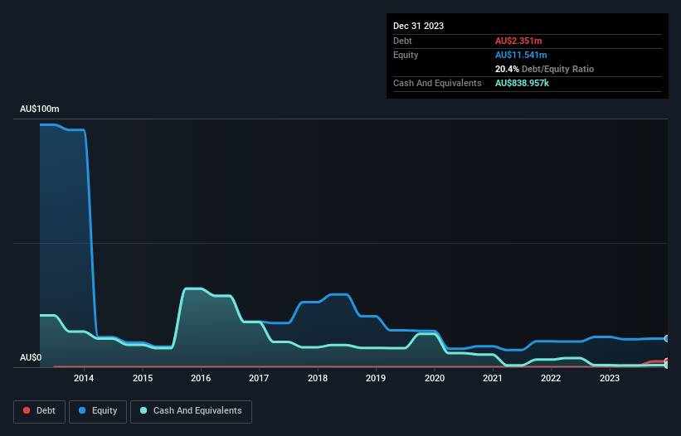Select the 2018 x-axis year label
Viewport: 681px width, 436px height.
(x=318, y=379)
